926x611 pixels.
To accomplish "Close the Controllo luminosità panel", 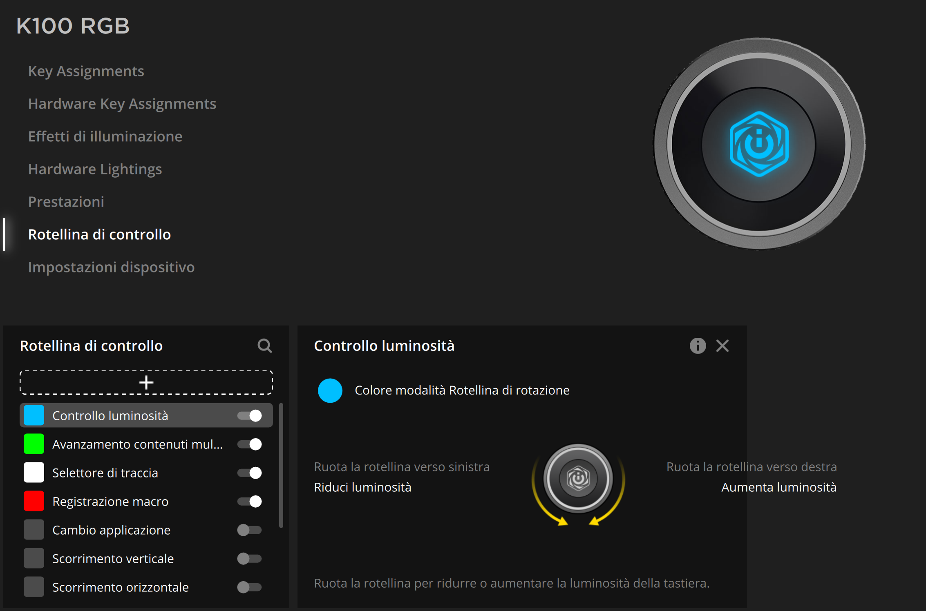I will coord(722,346).
